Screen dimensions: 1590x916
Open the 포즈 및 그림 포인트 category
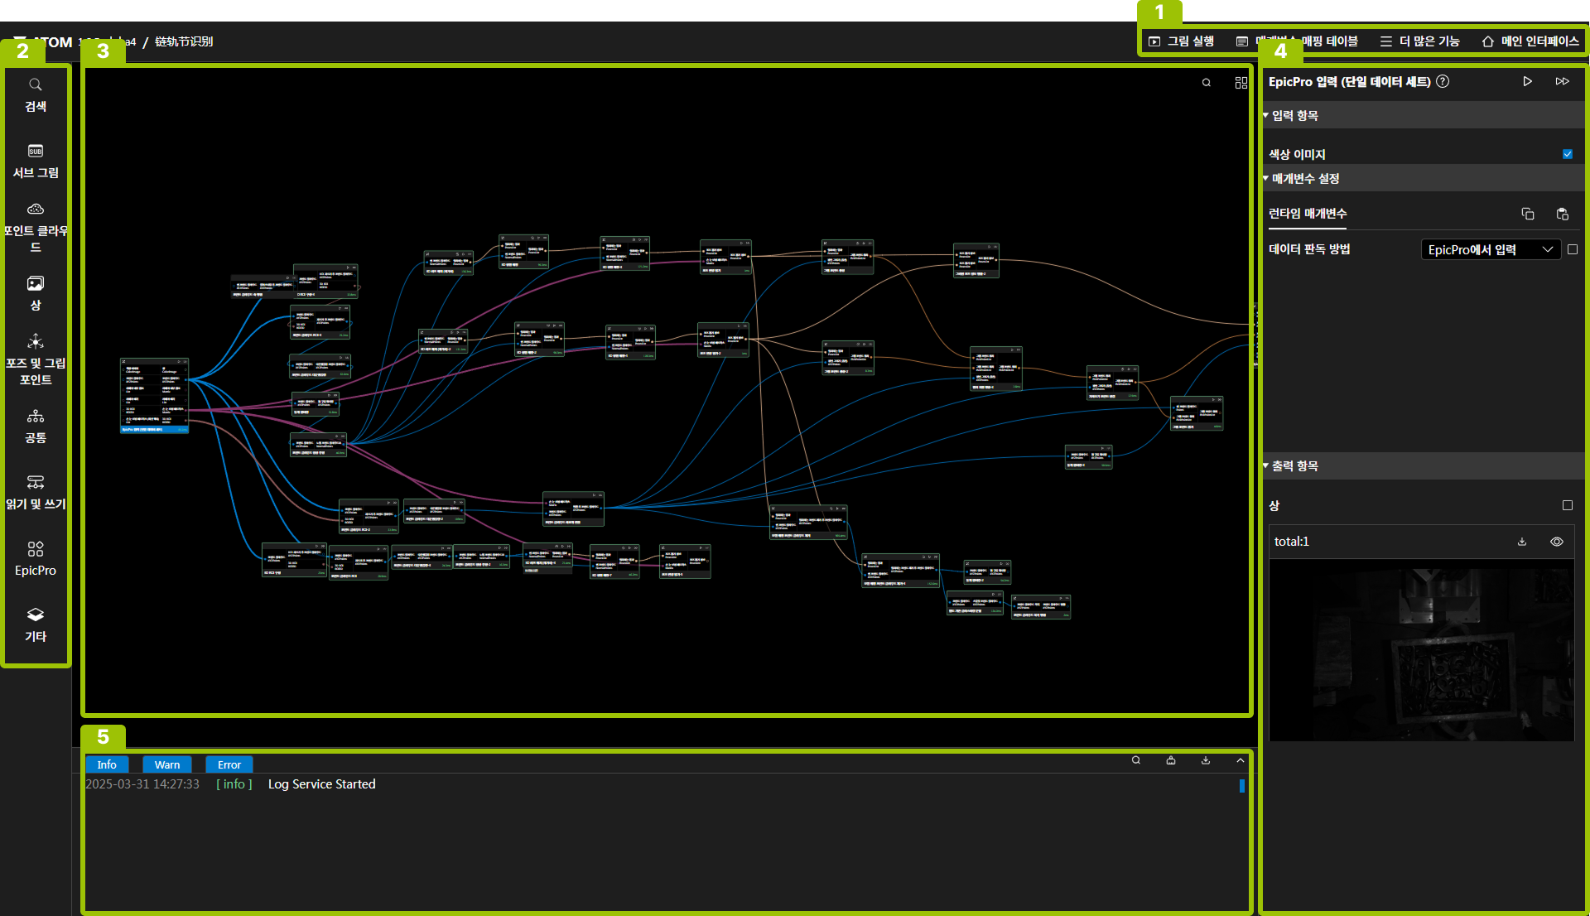pyautogui.click(x=35, y=359)
